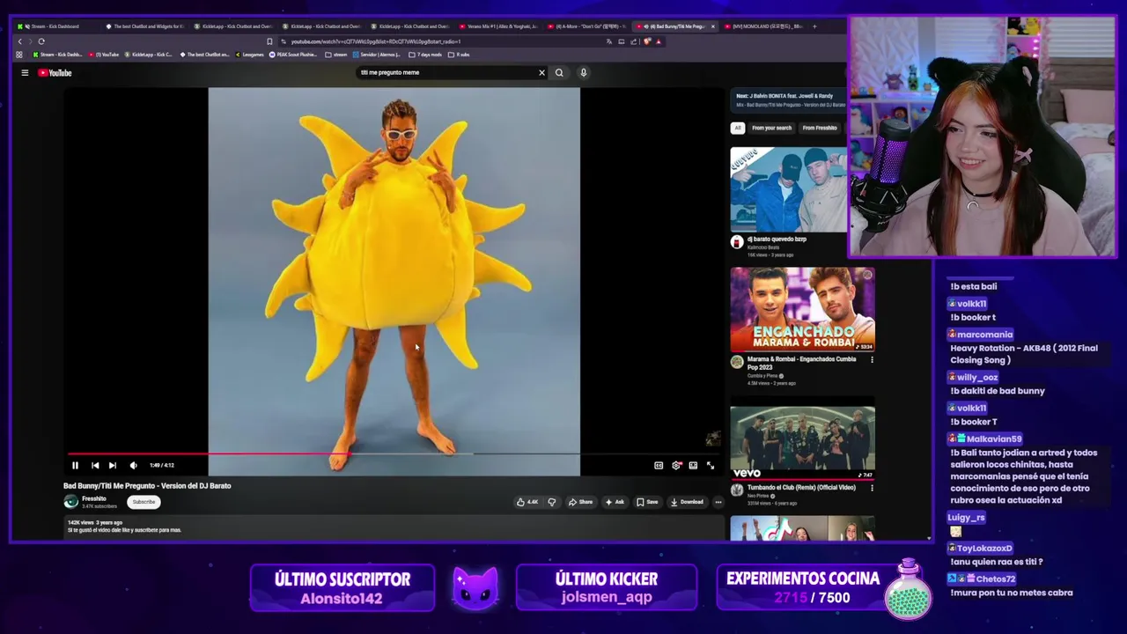
Task: Open 'stream' bookmarks folder
Action: (336, 55)
